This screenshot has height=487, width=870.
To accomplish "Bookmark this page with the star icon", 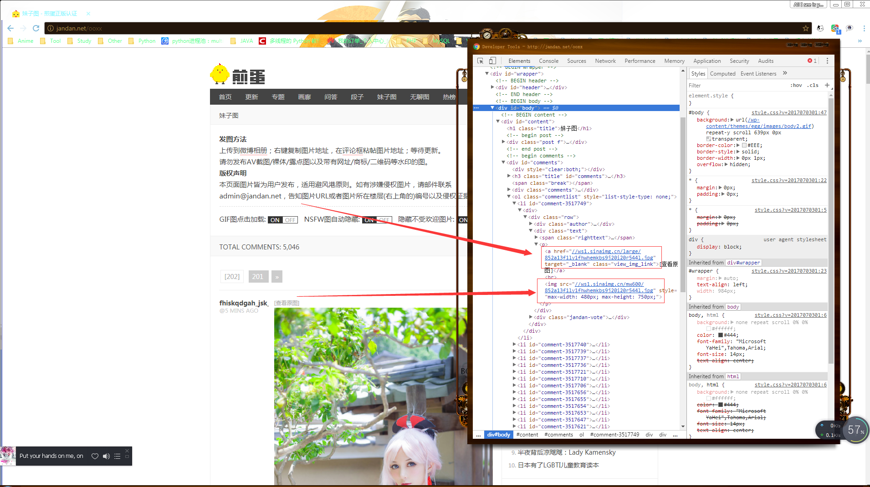I will coord(806,28).
